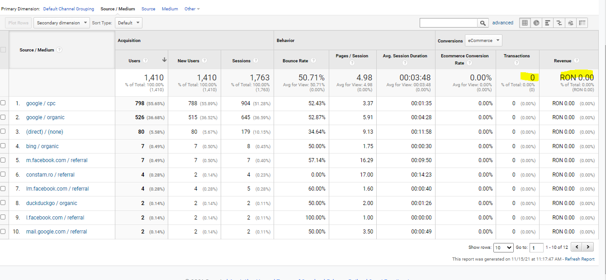Tick the checkbox for lm.facebook.com / referral row
Viewport: 606px width, 280px height.
[x=3, y=188]
